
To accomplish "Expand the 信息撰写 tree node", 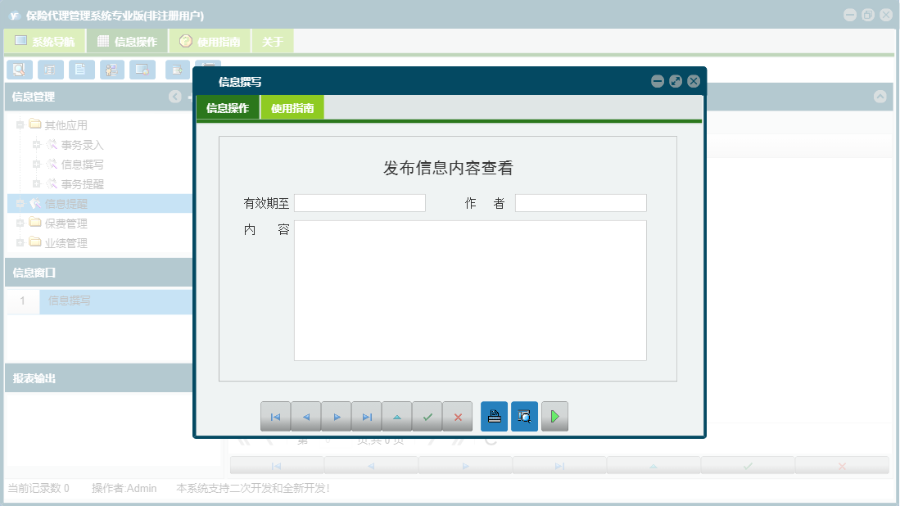I will coord(36,164).
